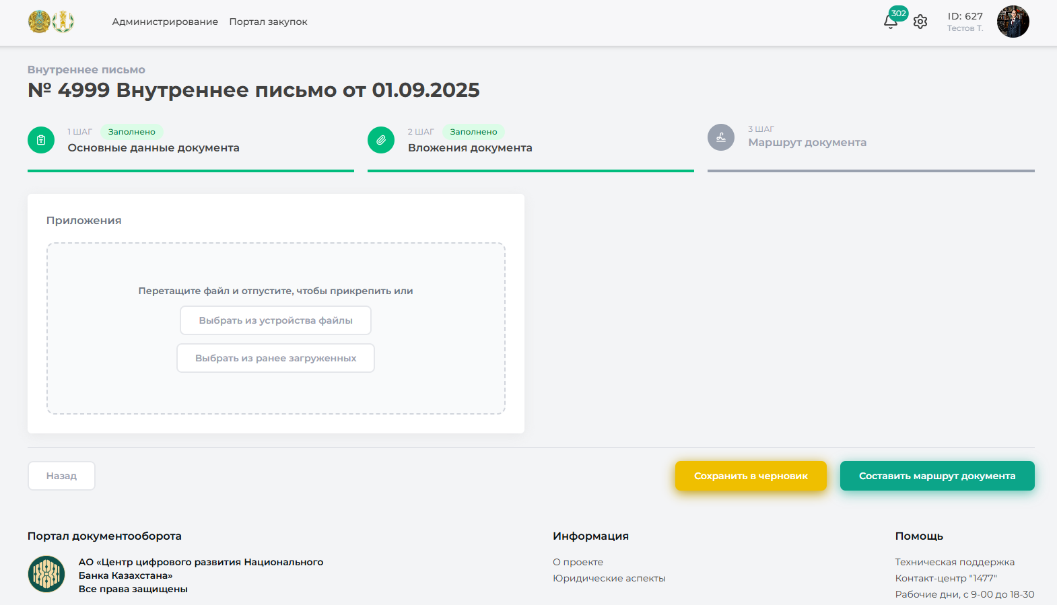Screen dimensions: 1057x605
Task: Switch to step Маршрут документа
Action: point(807,143)
